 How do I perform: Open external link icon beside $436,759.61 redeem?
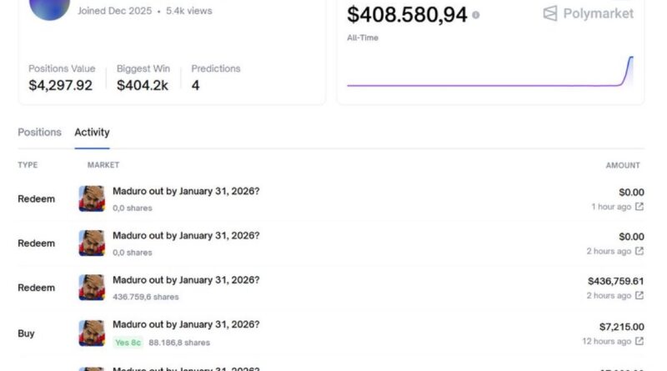point(639,295)
